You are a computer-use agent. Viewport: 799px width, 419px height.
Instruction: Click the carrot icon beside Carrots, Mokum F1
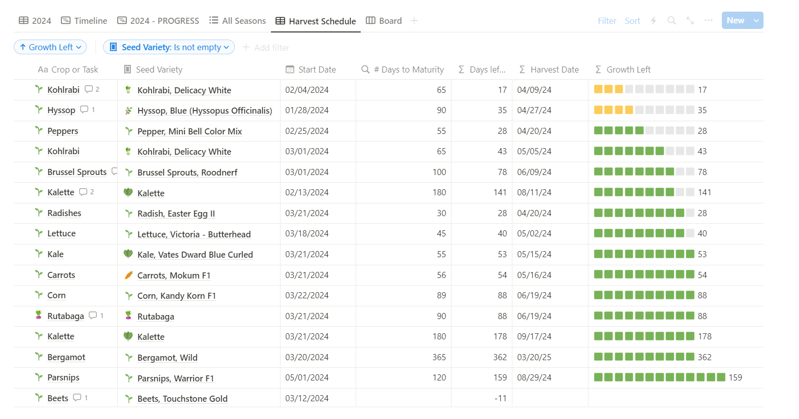pyautogui.click(x=128, y=275)
